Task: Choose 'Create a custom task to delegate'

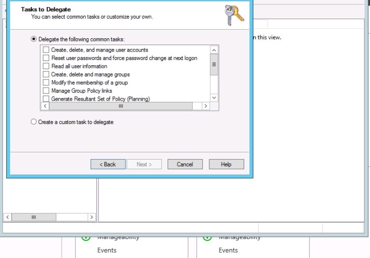Action: tap(34, 122)
